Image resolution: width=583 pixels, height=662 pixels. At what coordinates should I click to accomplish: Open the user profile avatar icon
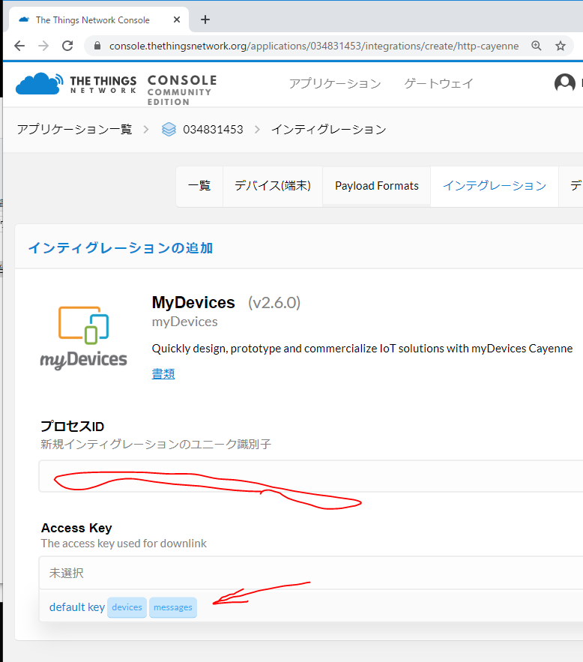(565, 83)
